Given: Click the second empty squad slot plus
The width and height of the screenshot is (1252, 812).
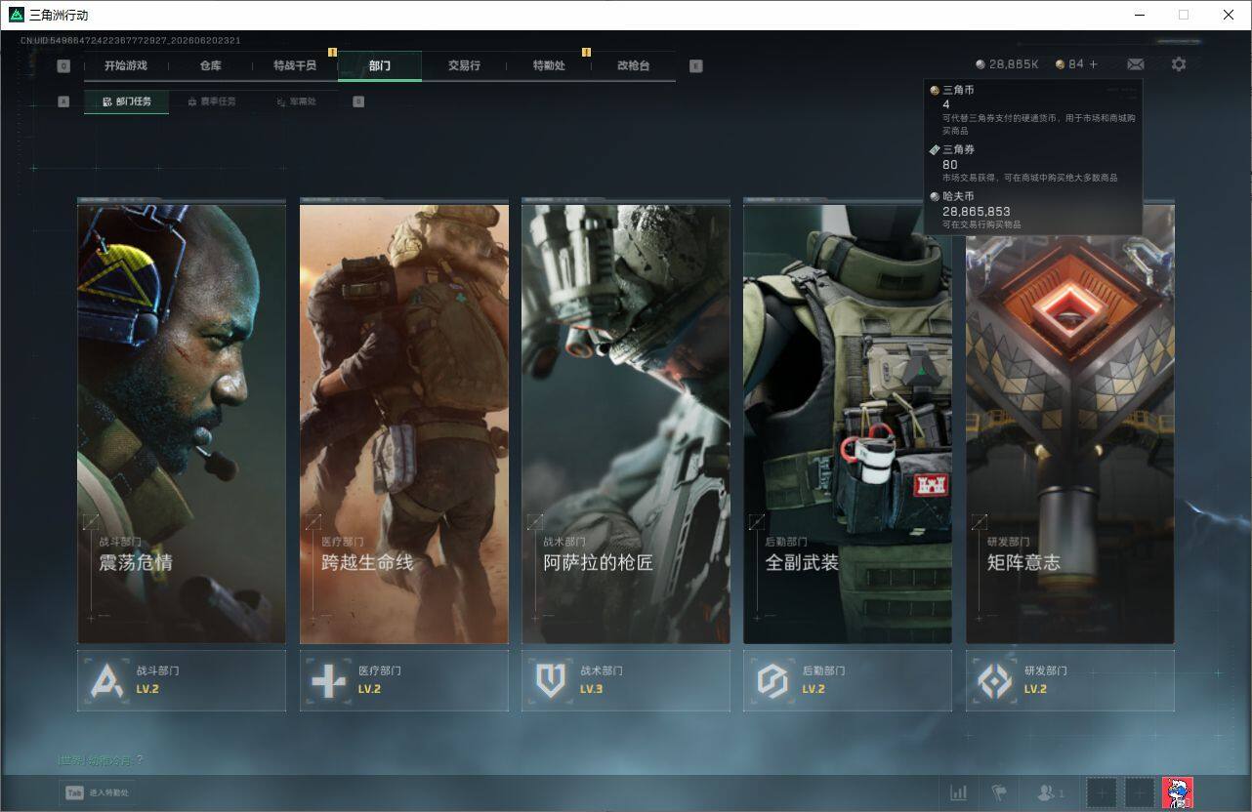Looking at the screenshot, I should pos(1139,792).
